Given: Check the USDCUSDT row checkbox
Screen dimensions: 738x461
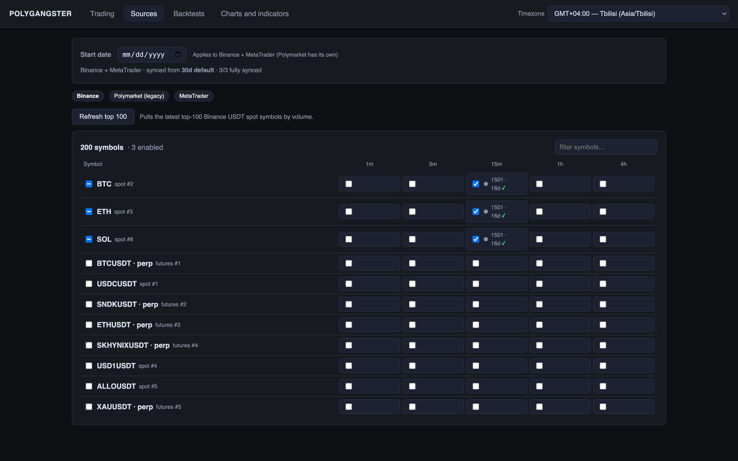Looking at the screenshot, I should pos(89,284).
